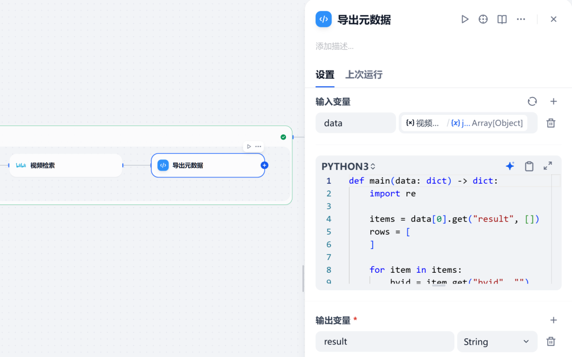The height and width of the screenshot is (357, 572).
Task: Run the 导出元数据 node from panel header
Action: coord(465,19)
